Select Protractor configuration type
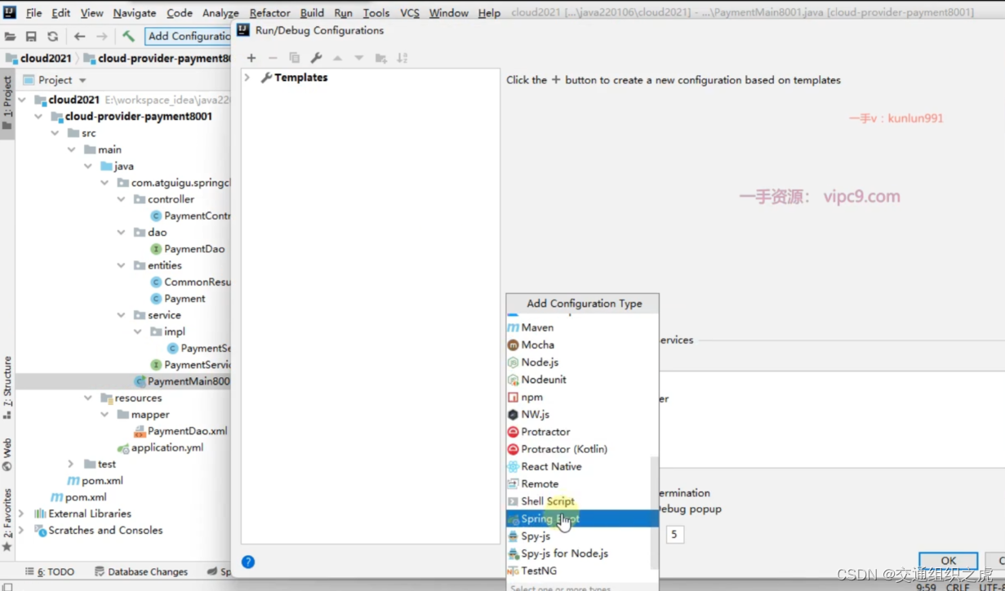The height and width of the screenshot is (591, 1005). [x=582, y=432]
